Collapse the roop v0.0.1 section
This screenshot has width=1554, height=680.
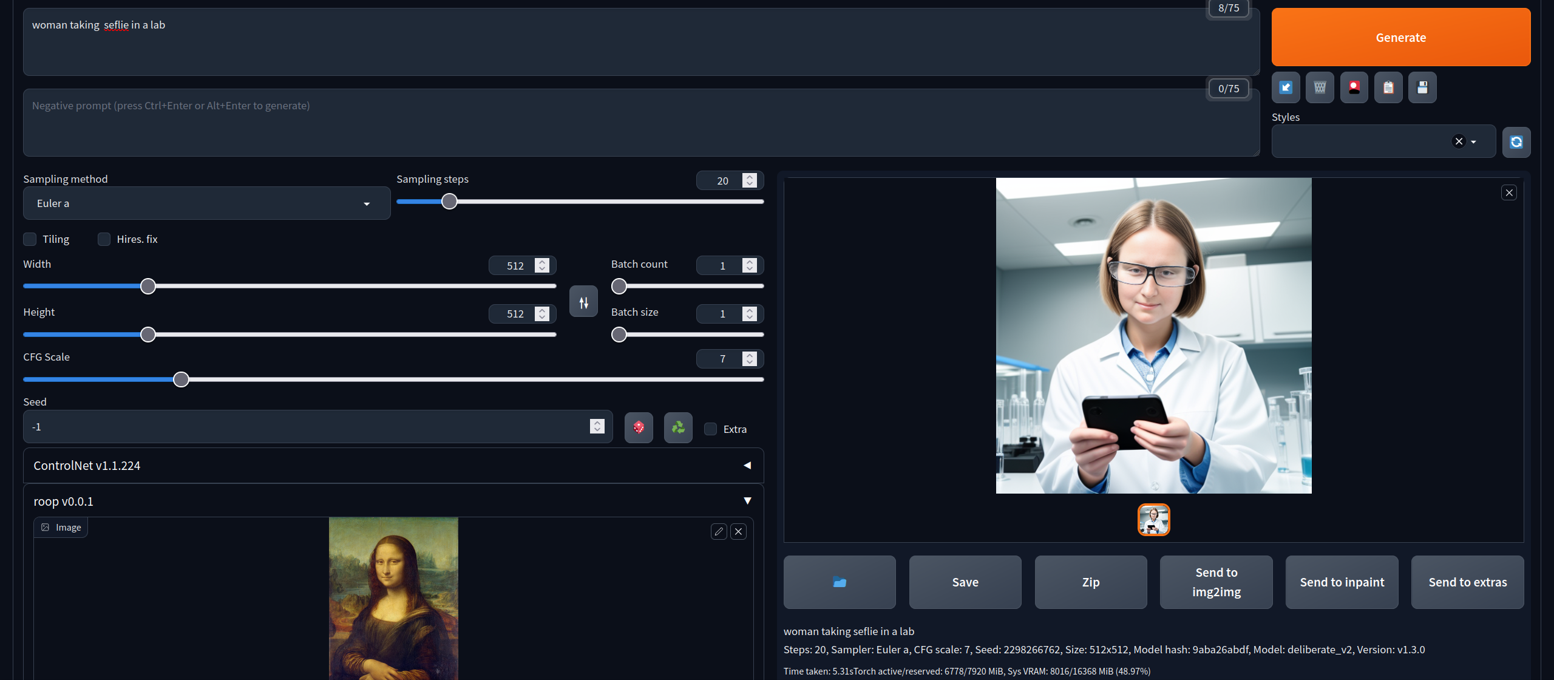tap(747, 501)
